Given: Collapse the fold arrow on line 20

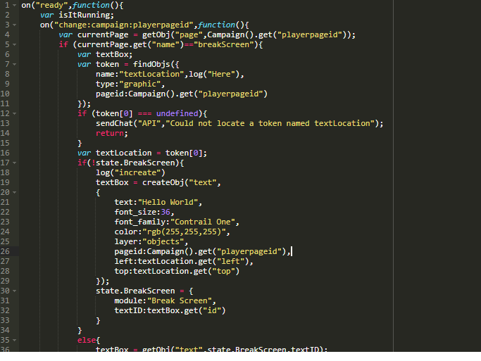Looking at the screenshot, I should 14,192.
